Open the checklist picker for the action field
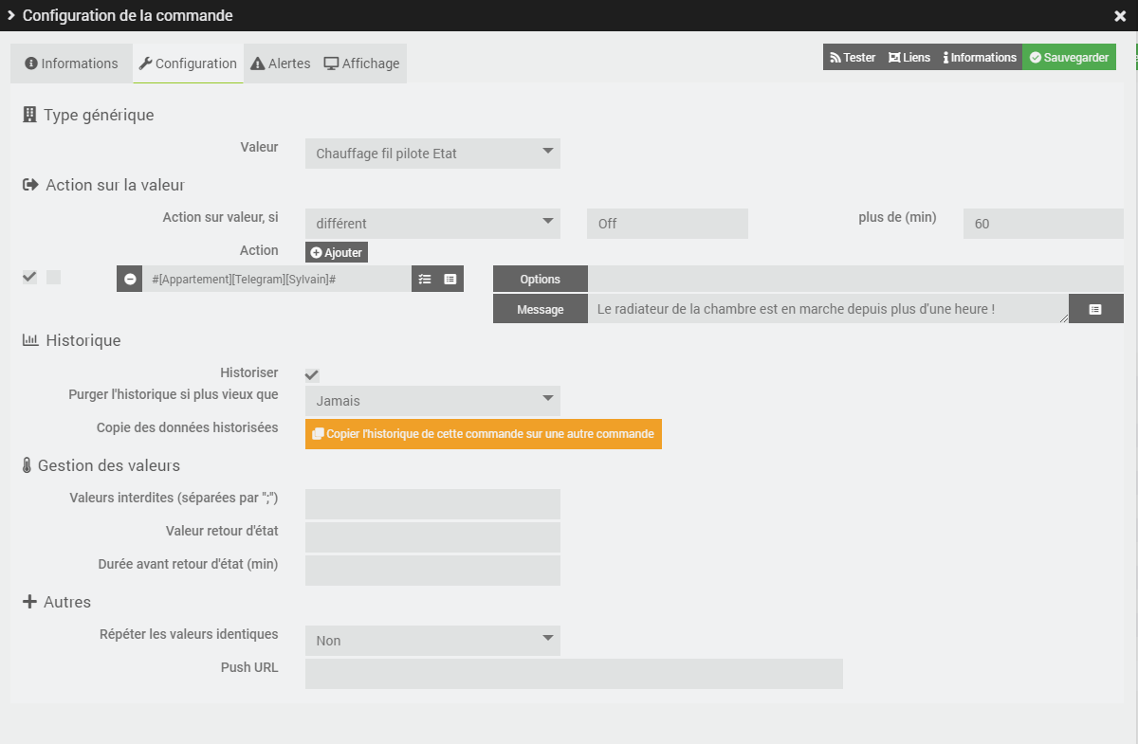 pyautogui.click(x=425, y=279)
